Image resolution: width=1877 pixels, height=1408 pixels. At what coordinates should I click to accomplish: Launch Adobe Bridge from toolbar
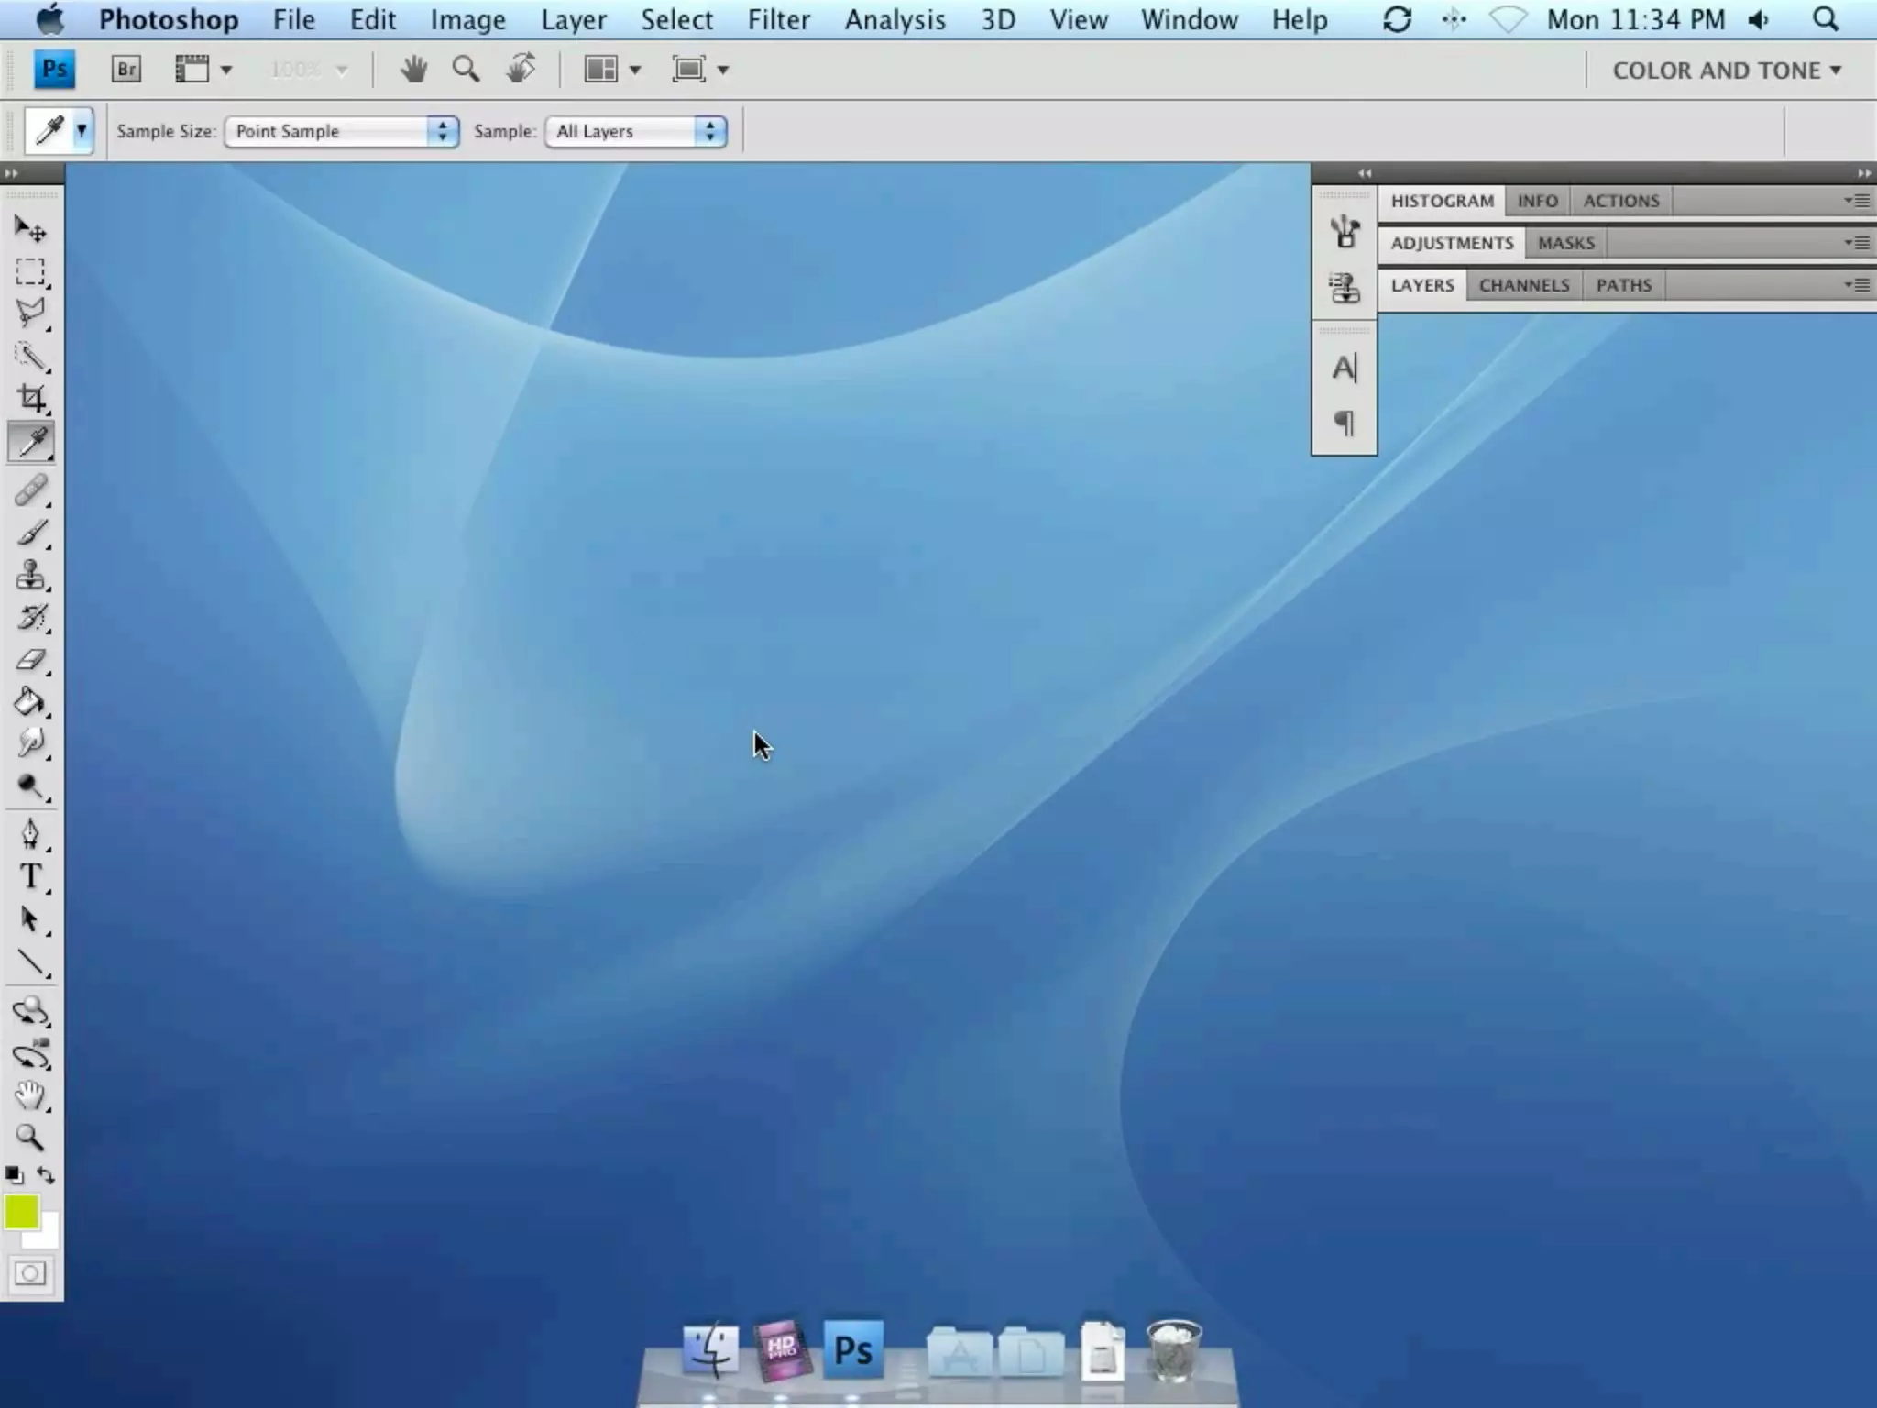[126, 70]
